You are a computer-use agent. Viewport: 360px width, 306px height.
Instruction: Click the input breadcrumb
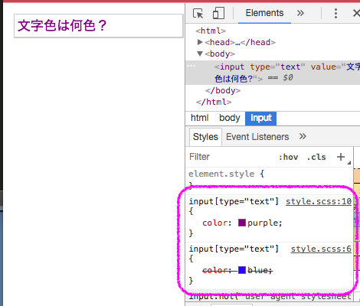click(260, 119)
